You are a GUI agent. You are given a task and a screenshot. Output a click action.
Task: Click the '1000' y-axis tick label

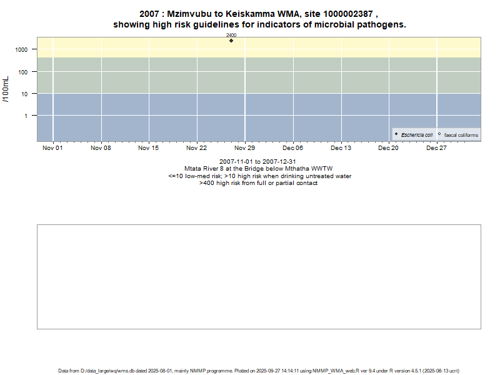click(21, 49)
